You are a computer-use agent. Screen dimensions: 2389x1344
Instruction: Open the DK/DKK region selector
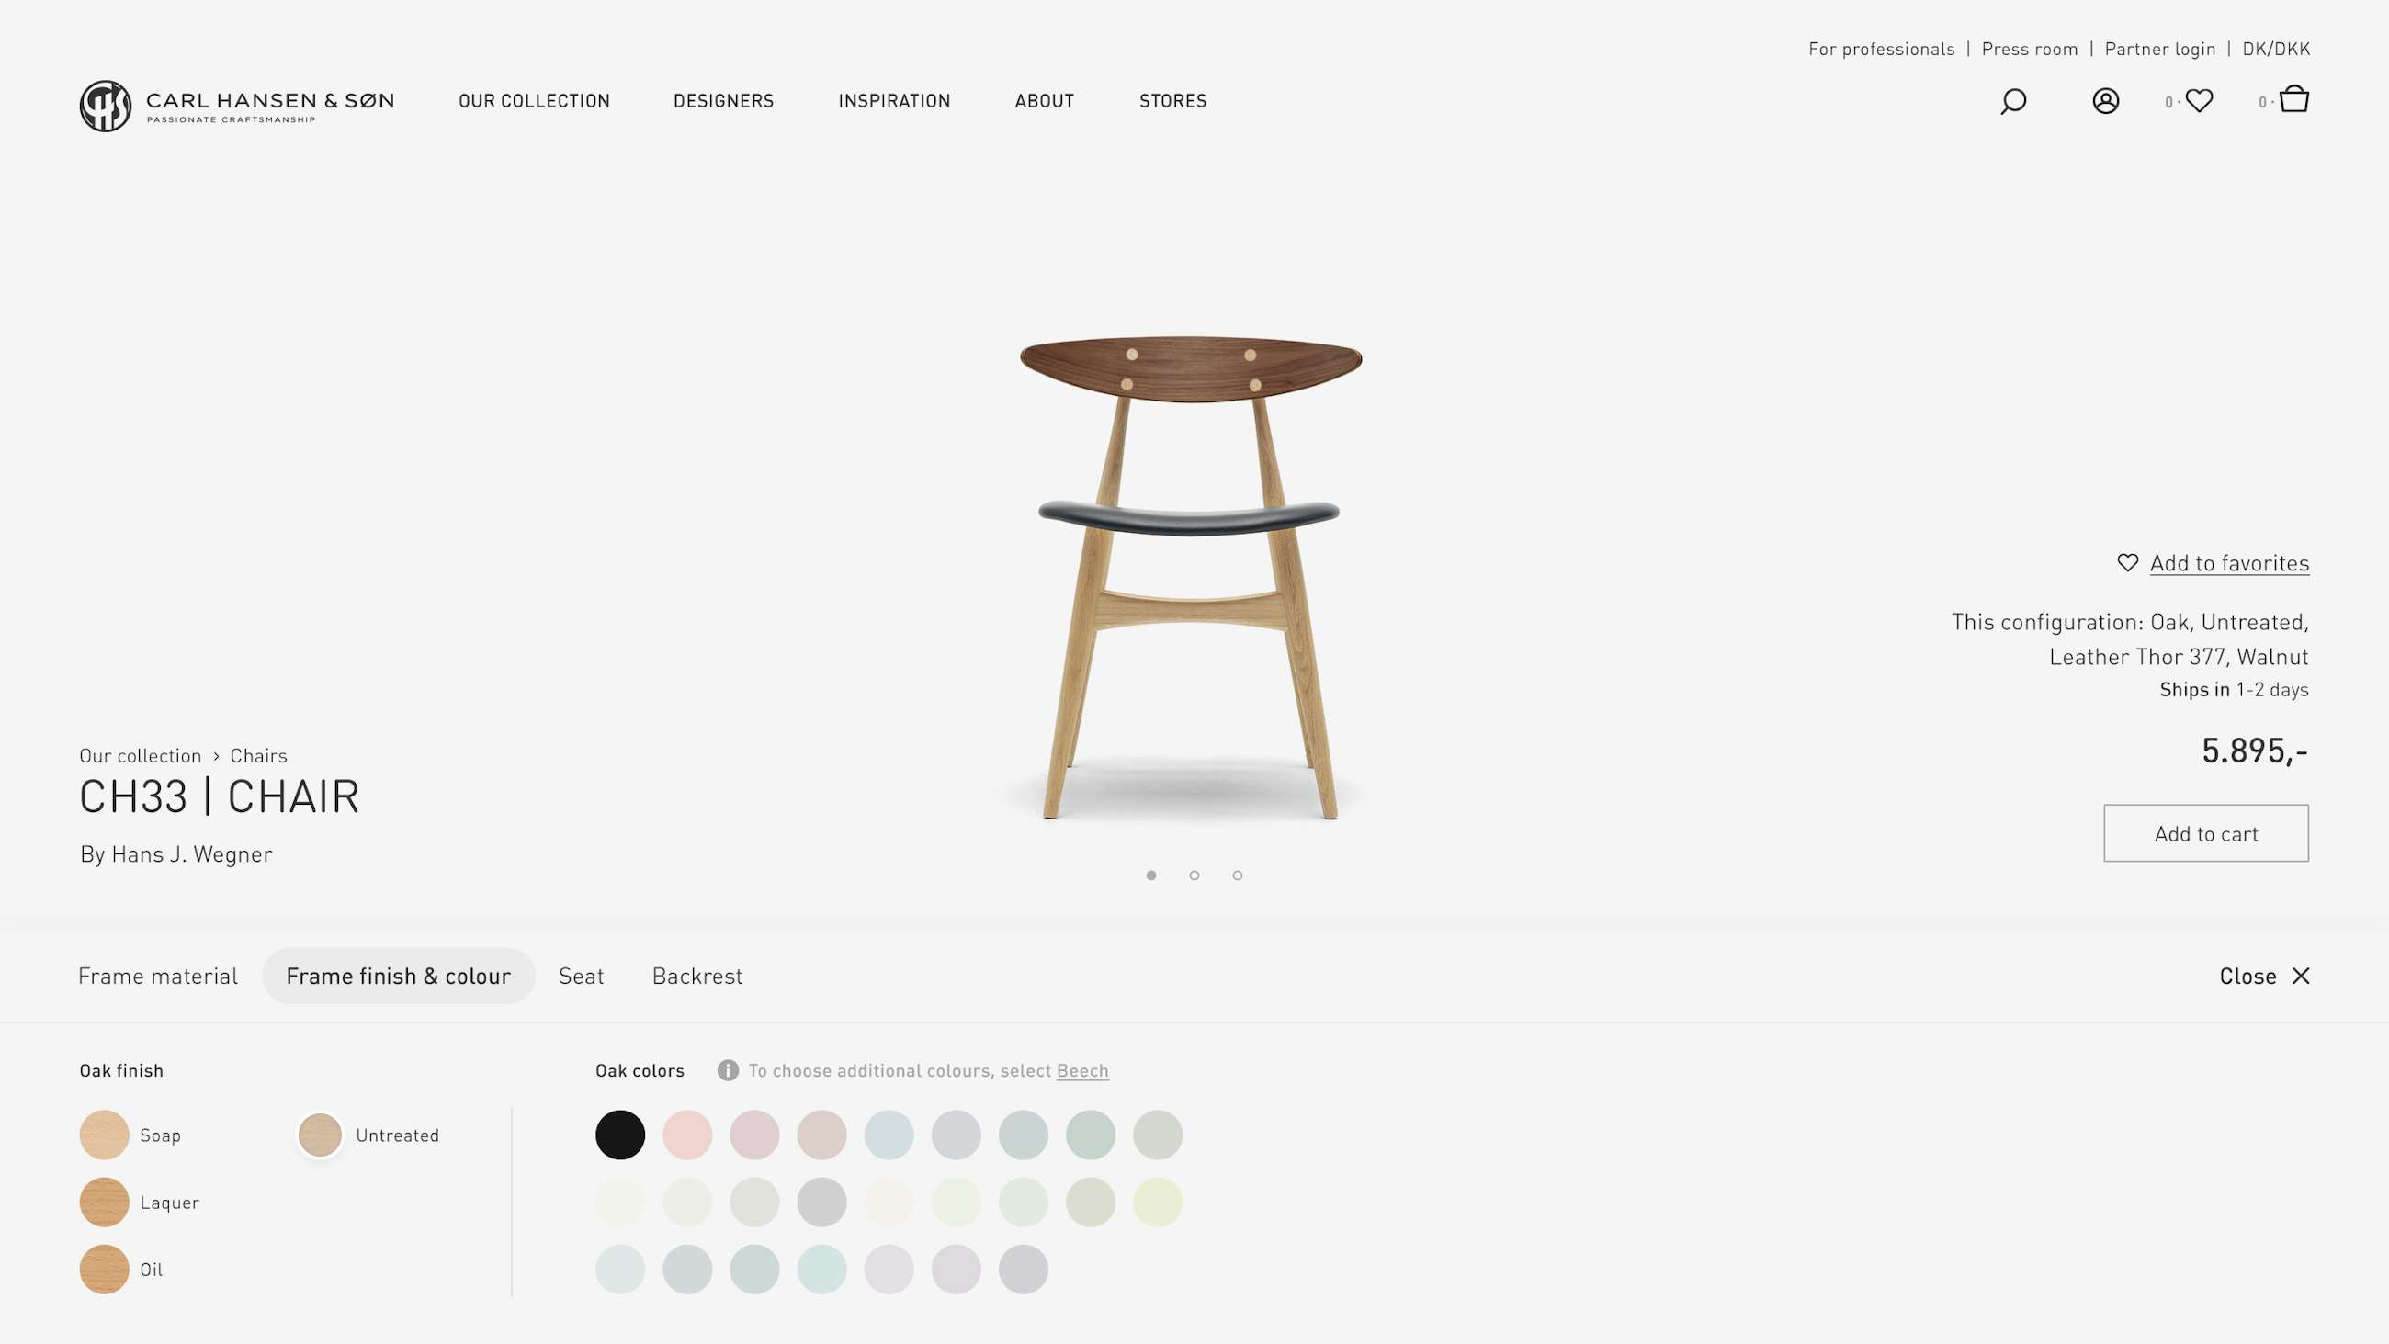pyautogui.click(x=2276, y=49)
